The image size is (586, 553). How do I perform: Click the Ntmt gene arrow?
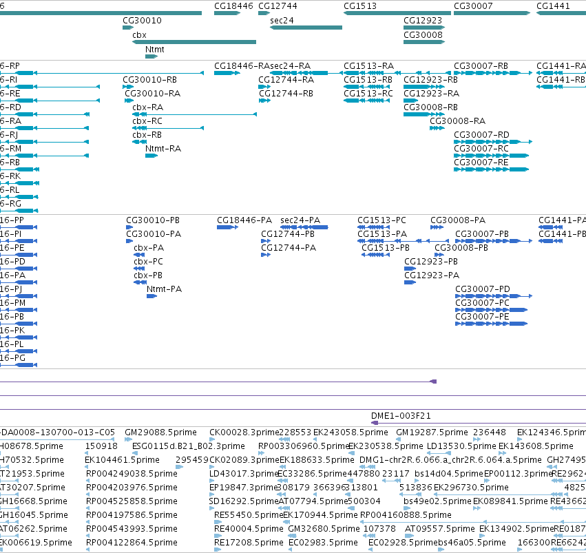tap(151, 56)
